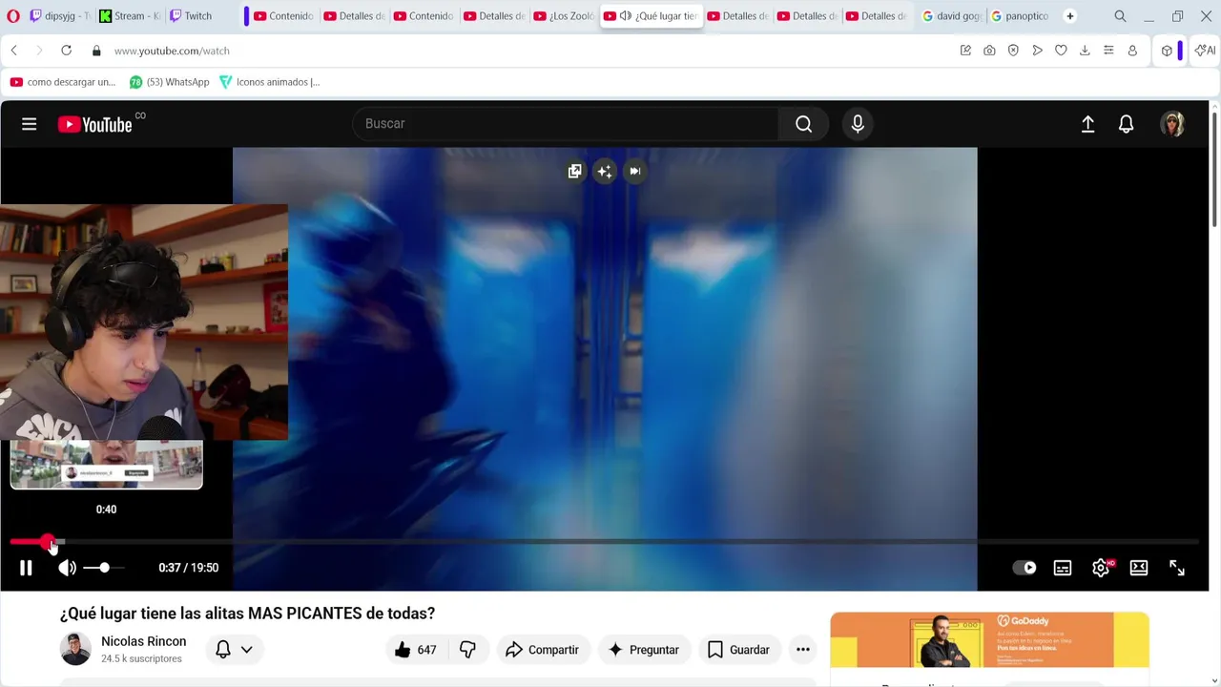Open more actions three-dot menu
The image size is (1221, 687).
[x=803, y=650]
